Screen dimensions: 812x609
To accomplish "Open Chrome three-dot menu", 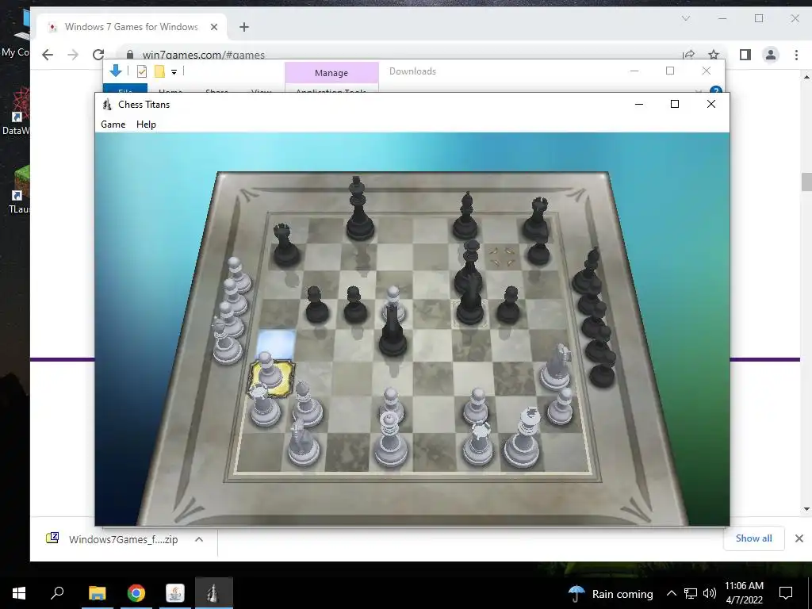I will click(796, 55).
